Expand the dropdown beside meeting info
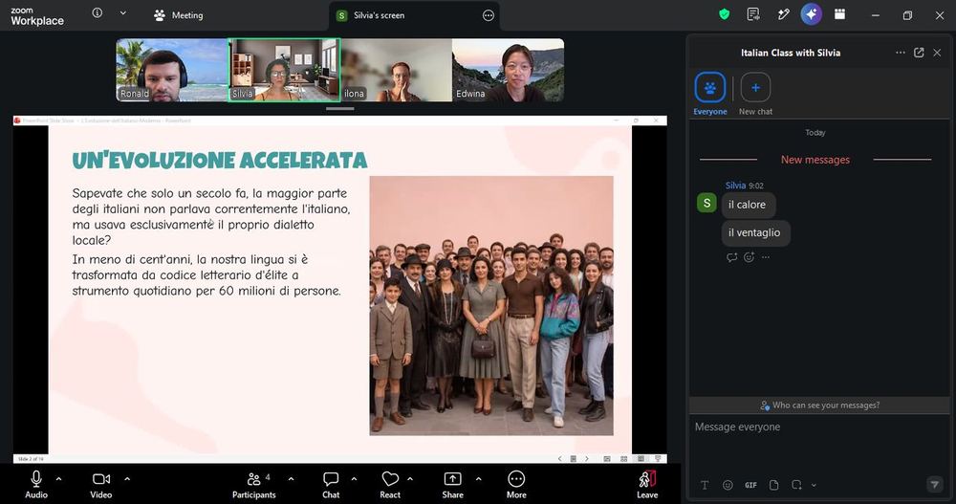Screen dimensions: 956x504 [x=122, y=12]
